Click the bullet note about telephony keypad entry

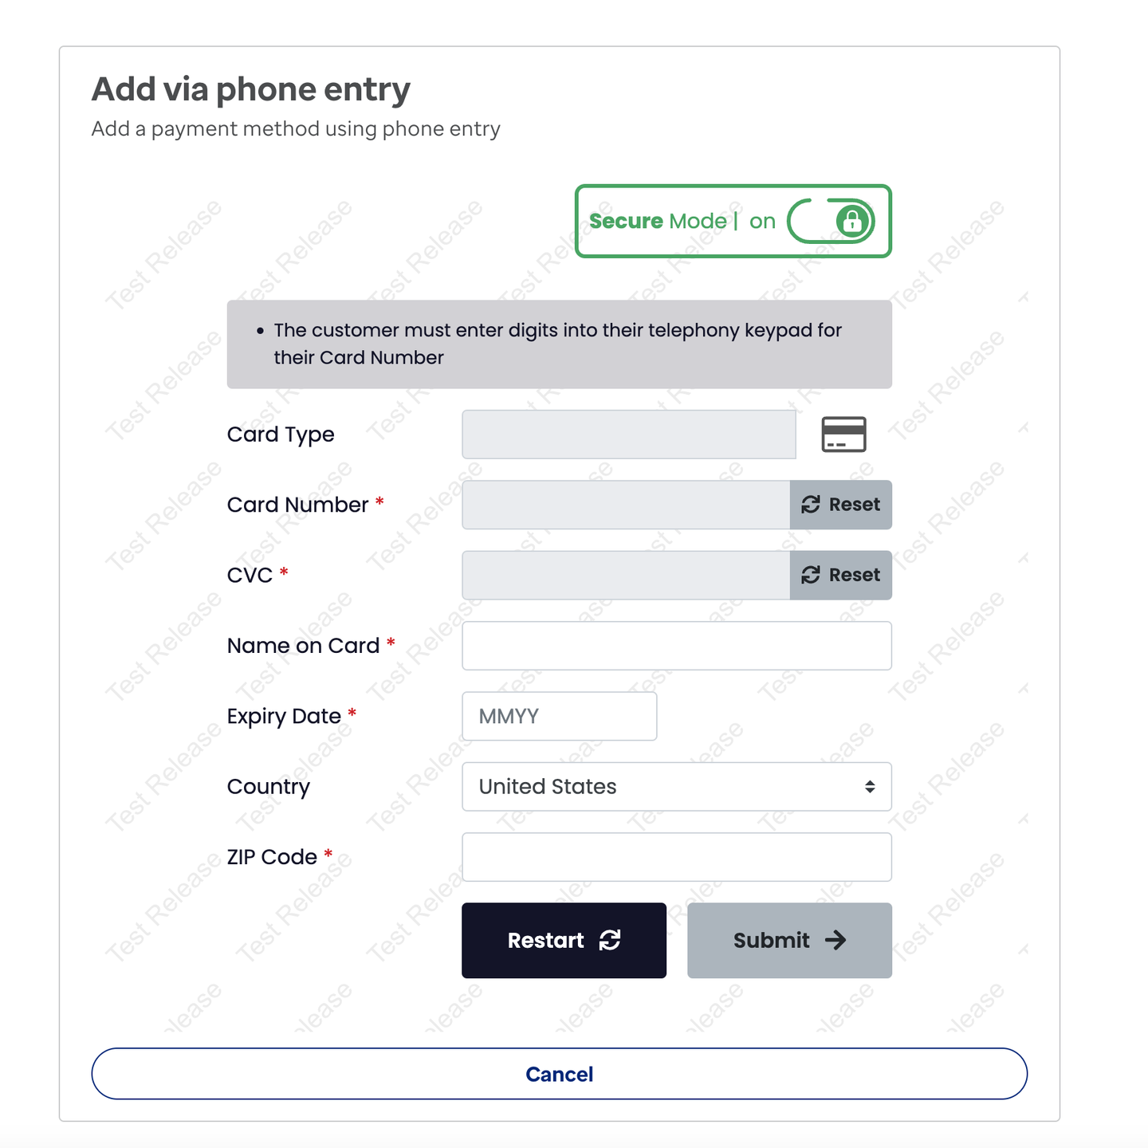click(x=558, y=344)
